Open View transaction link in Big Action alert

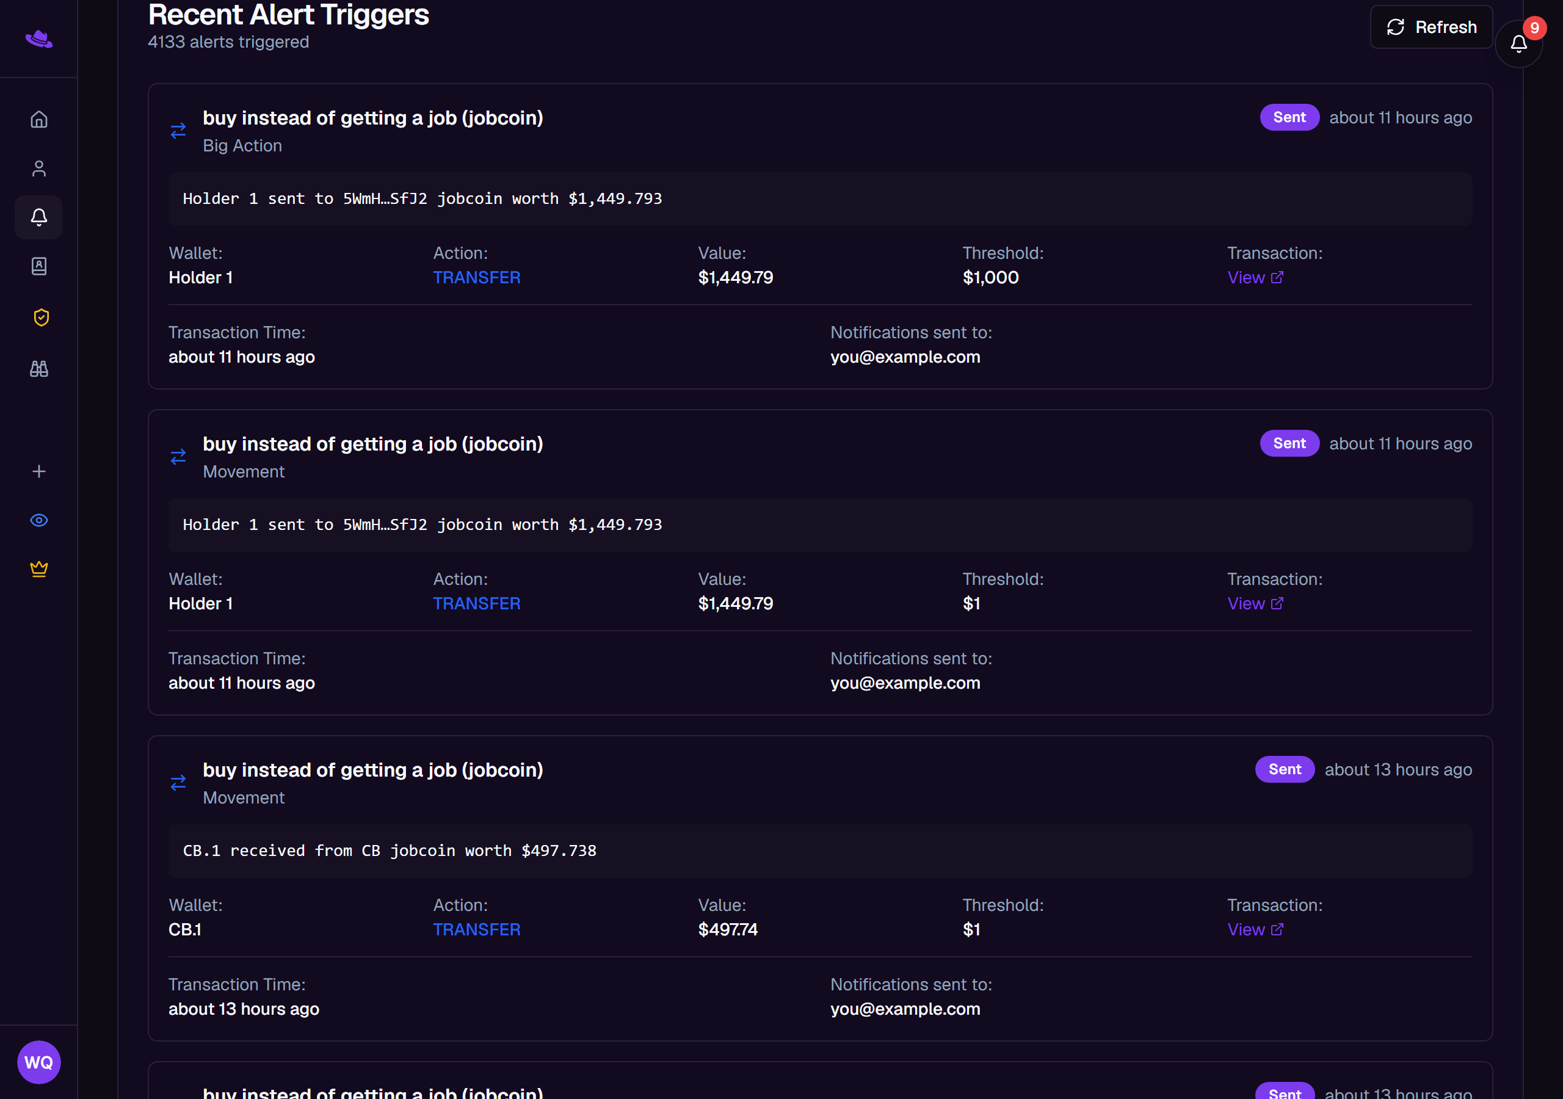[1255, 277]
